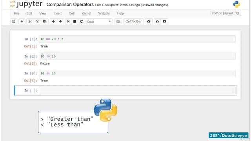Click the CellToolbar button
The width and height of the screenshot is (251, 141).
click(x=133, y=22)
